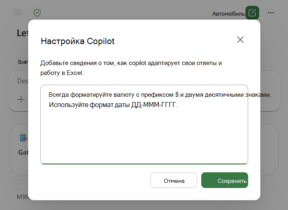Click the Отмена button
The width and height of the screenshot is (288, 210).
point(174,180)
